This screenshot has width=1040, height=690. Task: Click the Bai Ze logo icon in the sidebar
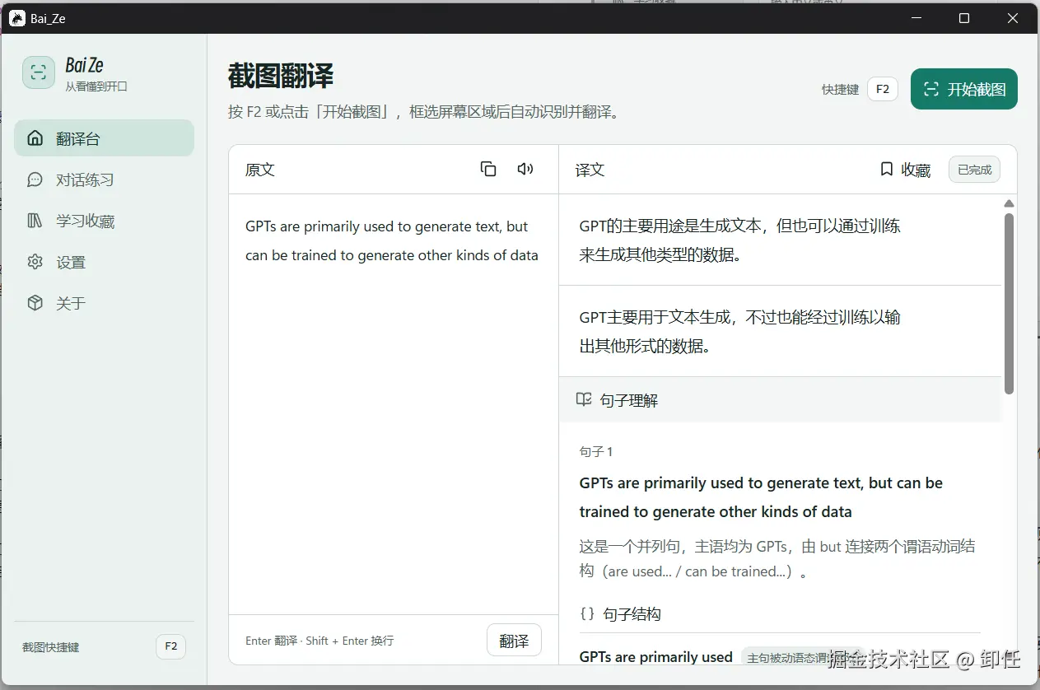click(x=39, y=72)
